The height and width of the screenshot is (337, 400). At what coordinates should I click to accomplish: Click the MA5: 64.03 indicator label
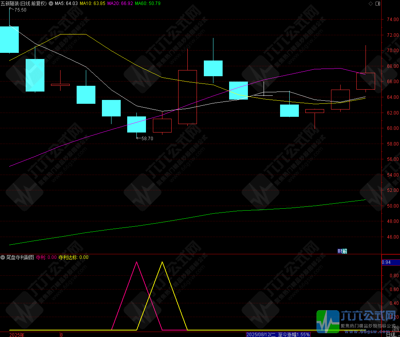[66, 3]
